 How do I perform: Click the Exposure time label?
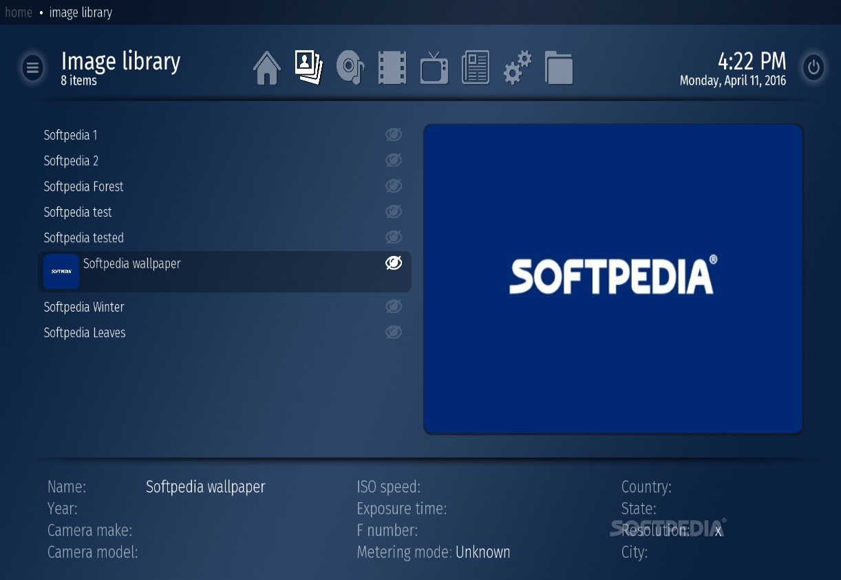[402, 509]
